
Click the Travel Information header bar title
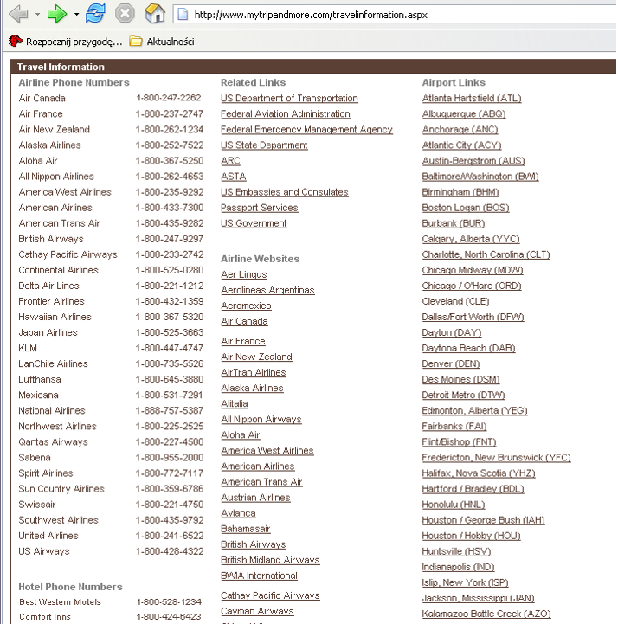(x=61, y=67)
